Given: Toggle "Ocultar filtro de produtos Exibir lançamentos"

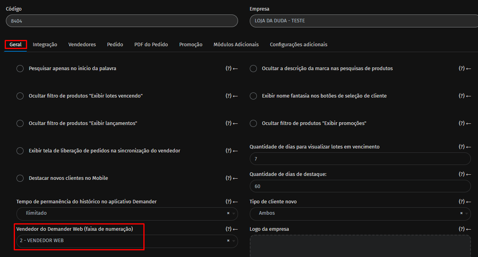Looking at the screenshot, I should [x=20, y=123].
